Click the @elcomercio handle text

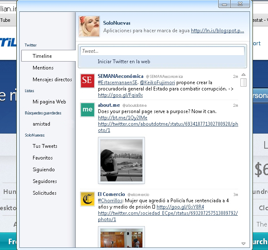(138, 195)
